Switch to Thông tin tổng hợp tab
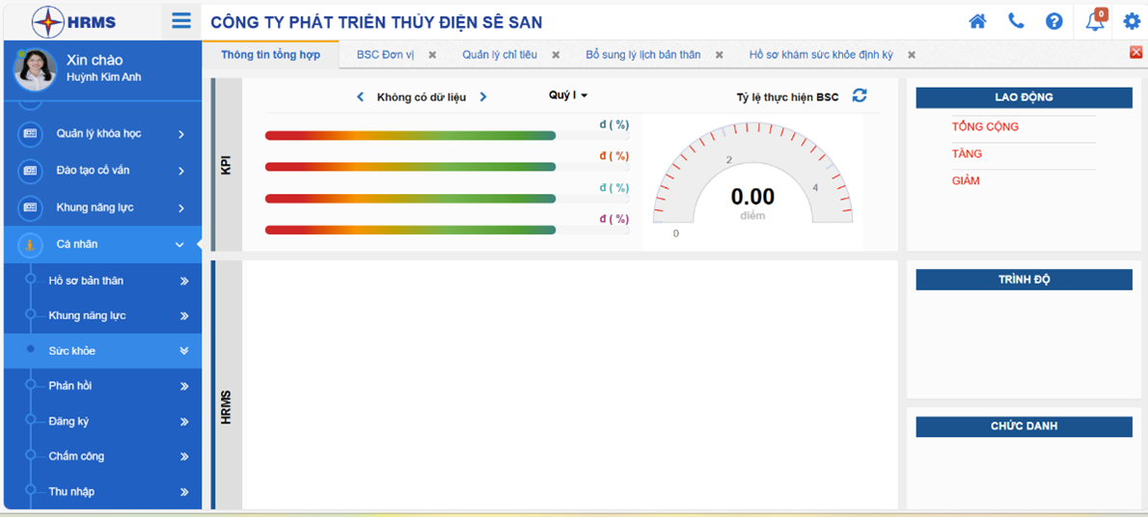Viewport: 1148px width, 517px height. pyautogui.click(x=270, y=55)
